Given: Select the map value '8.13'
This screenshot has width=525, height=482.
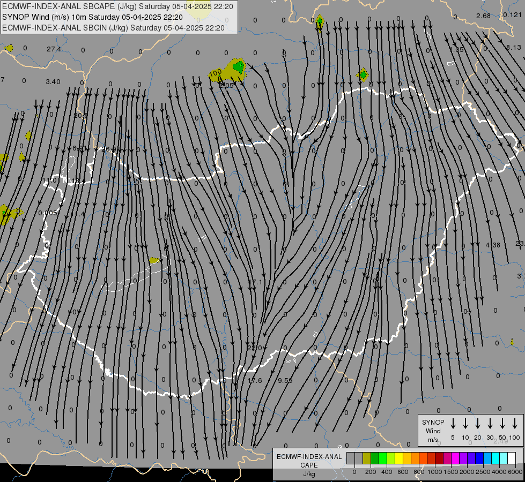Looking at the screenshot, I should (513, 48).
